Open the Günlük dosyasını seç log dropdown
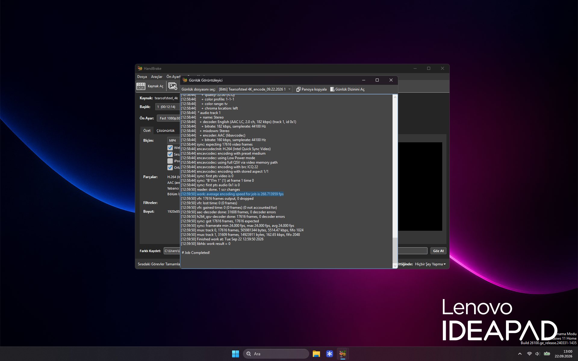578x361 pixels. coord(255,89)
